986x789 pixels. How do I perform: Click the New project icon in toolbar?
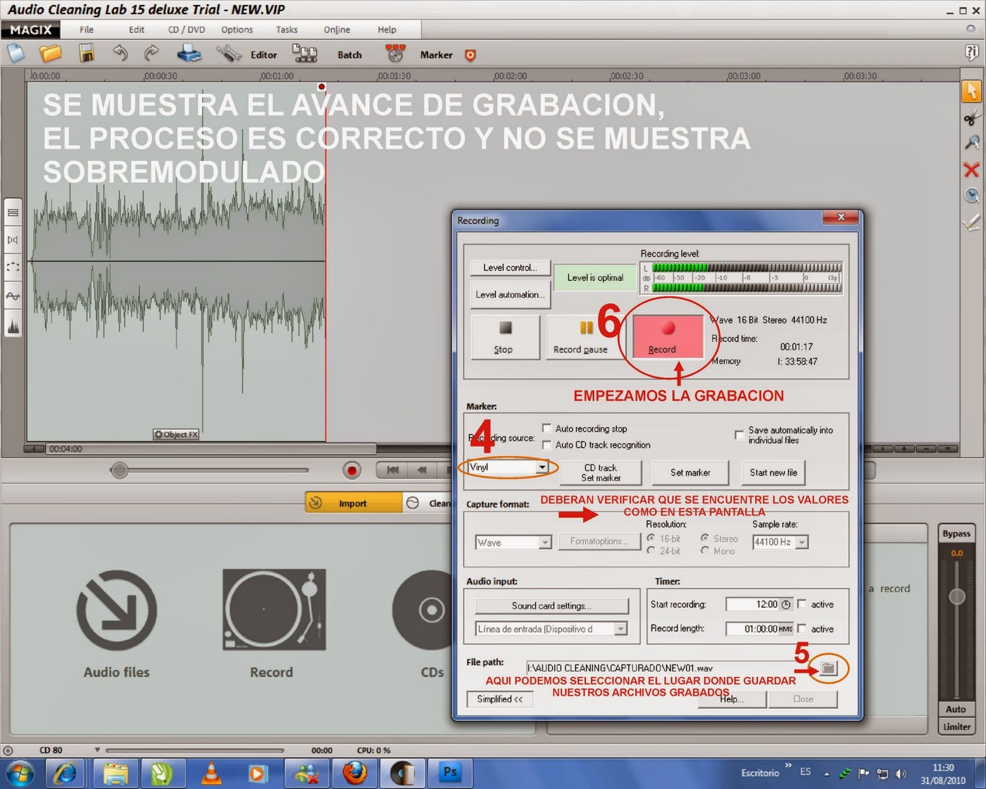click(x=16, y=54)
